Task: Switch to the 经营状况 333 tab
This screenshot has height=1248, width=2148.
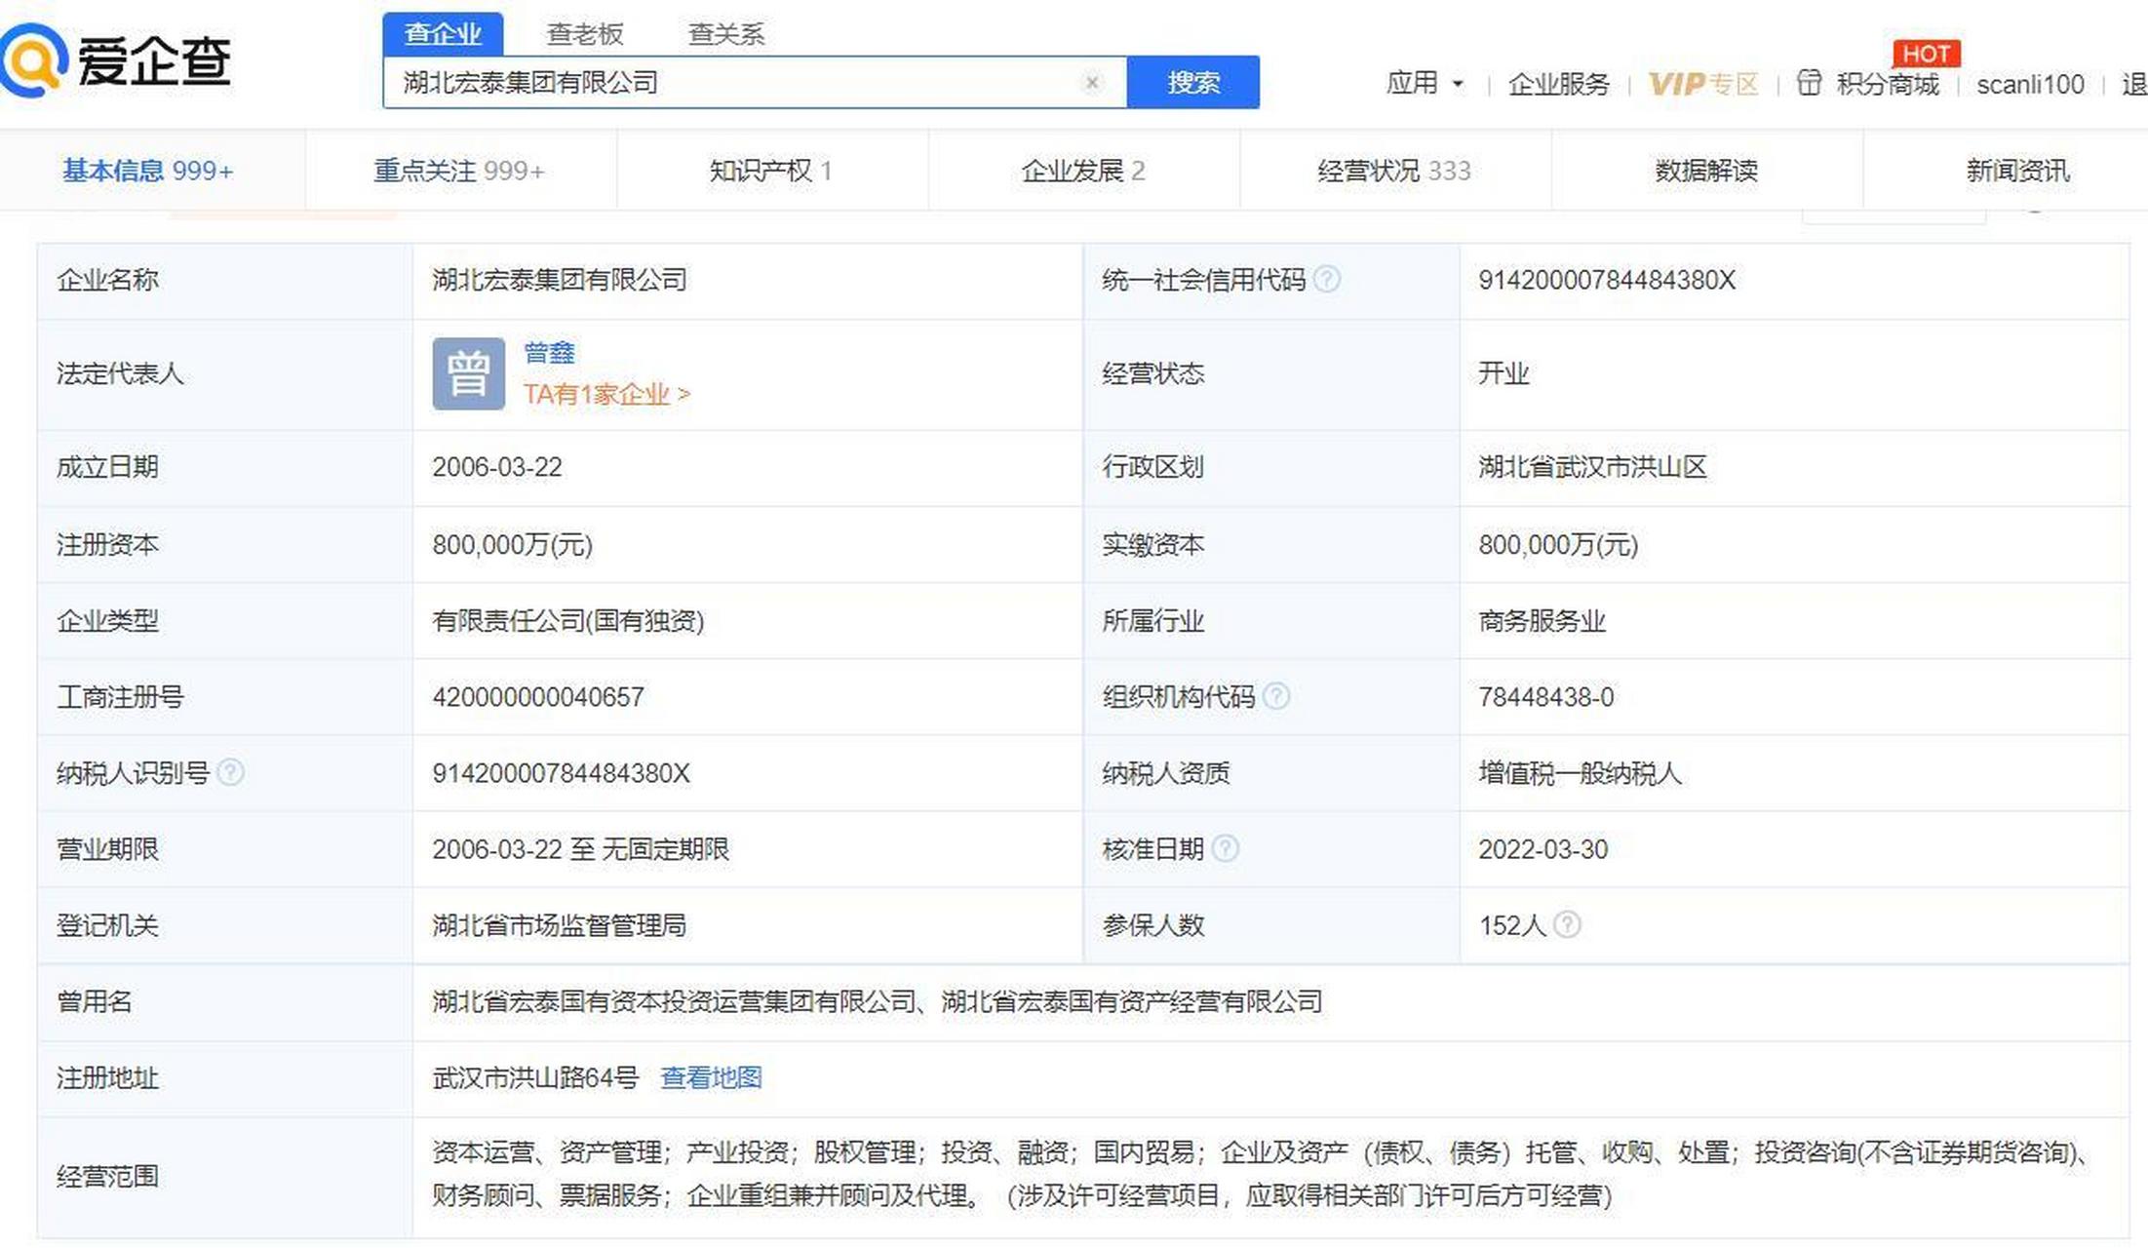Action: (1394, 171)
